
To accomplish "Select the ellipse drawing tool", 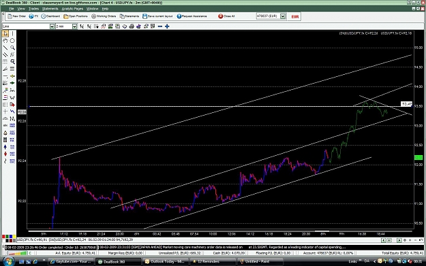I will [x=12, y=41].
